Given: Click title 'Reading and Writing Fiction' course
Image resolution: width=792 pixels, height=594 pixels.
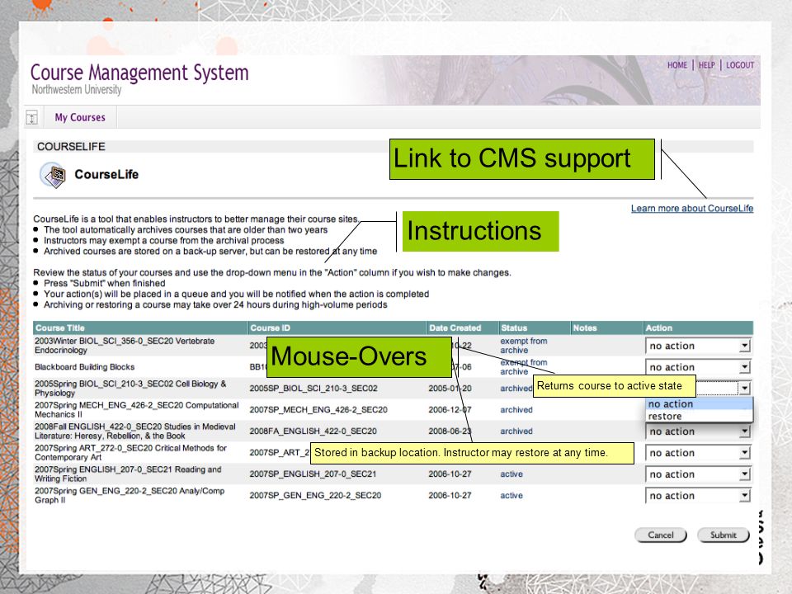Looking at the screenshot, I should click(128, 474).
